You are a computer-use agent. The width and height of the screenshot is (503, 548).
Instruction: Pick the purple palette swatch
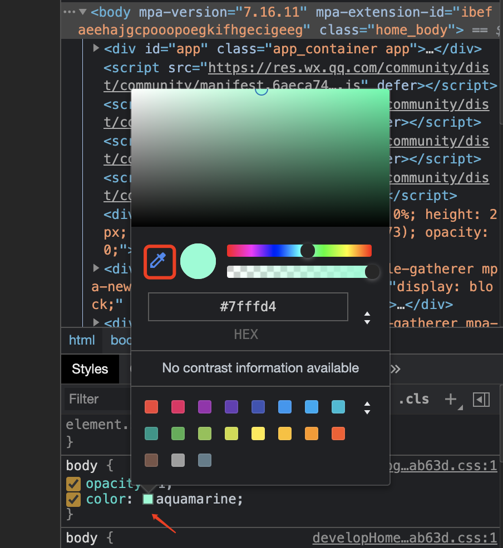pos(205,407)
